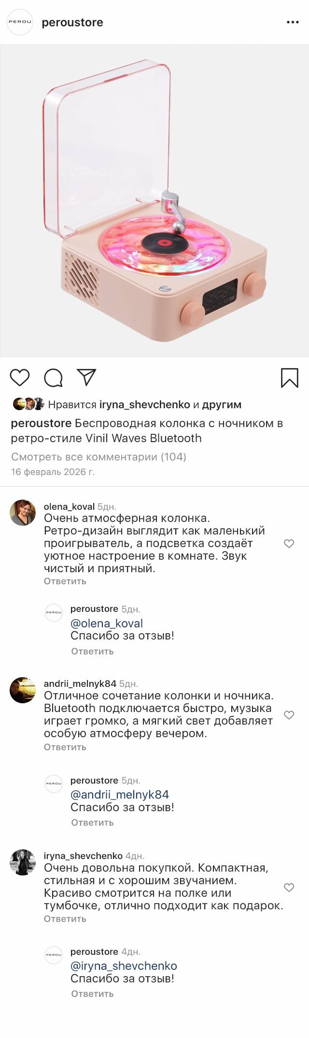The height and width of the screenshot is (1038, 309).
Task: Open the three-dot more options menu
Action: pyautogui.click(x=293, y=22)
